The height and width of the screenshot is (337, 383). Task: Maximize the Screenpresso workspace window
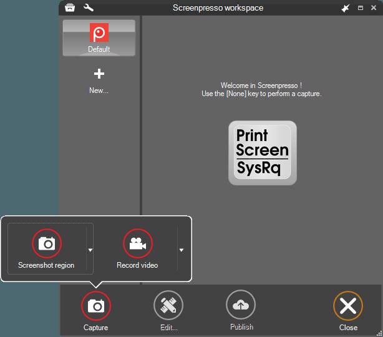[x=361, y=8]
